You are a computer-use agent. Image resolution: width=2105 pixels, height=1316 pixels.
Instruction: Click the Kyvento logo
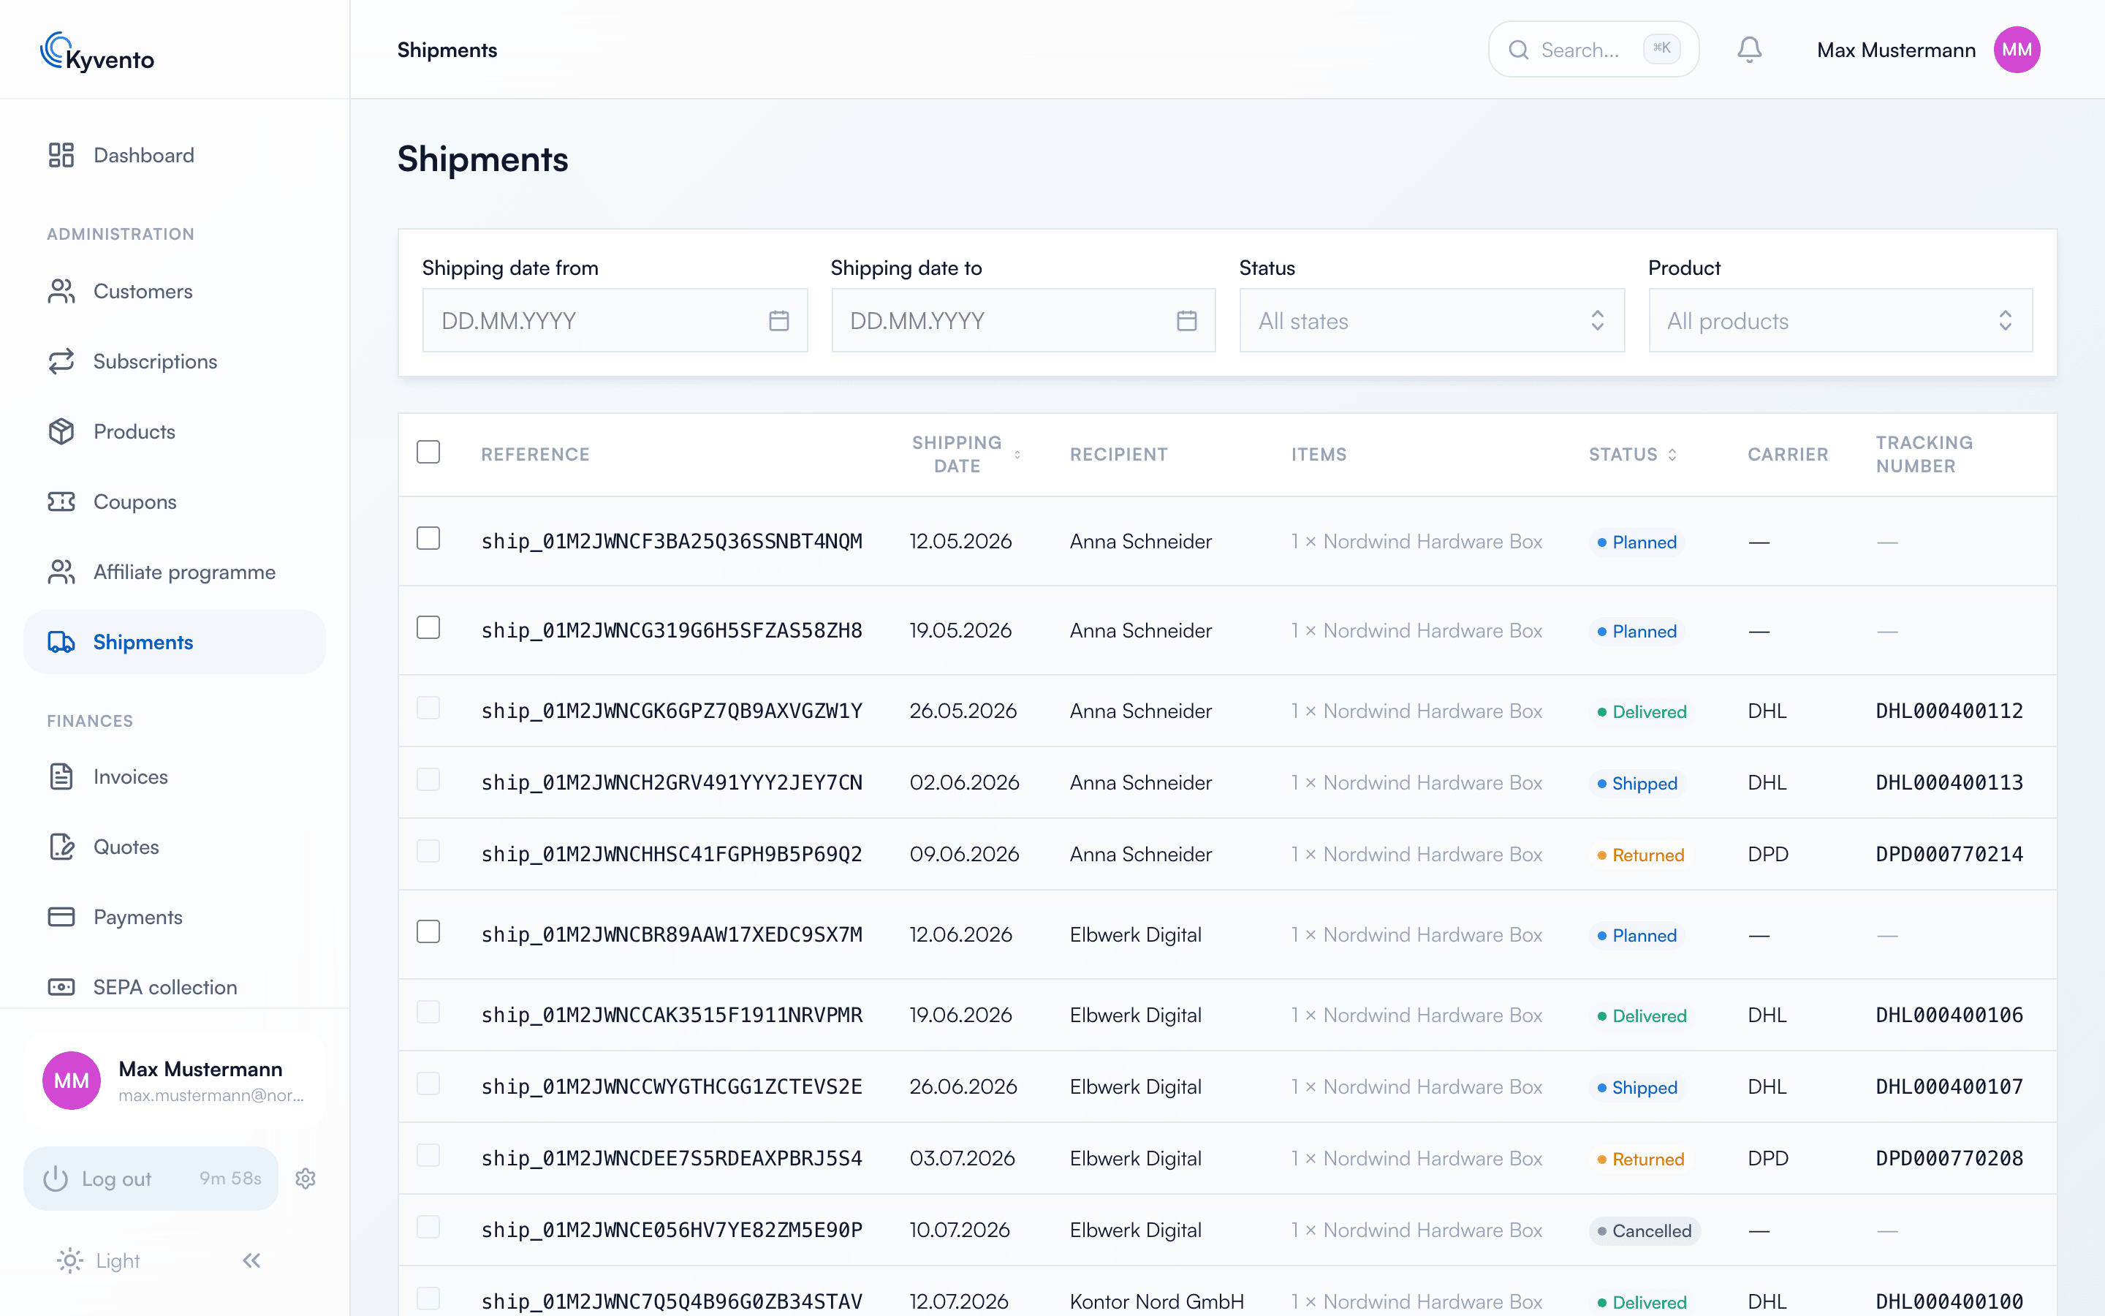click(97, 51)
